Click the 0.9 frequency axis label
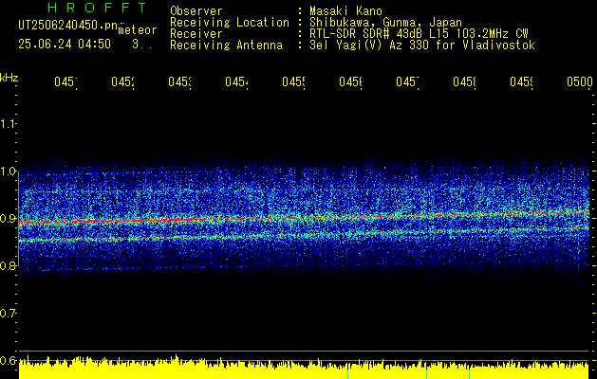This screenshot has height=379, width=597. coord(8,219)
